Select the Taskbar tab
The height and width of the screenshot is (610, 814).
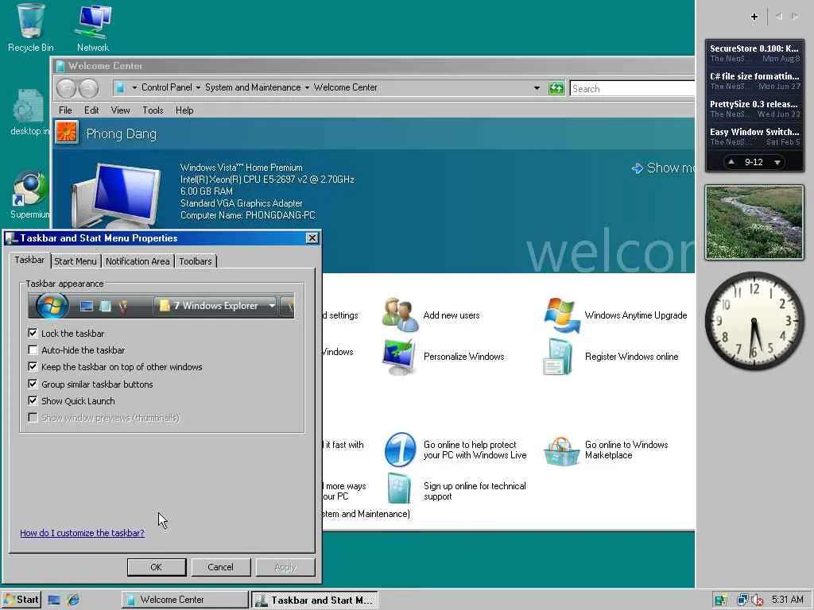click(29, 260)
